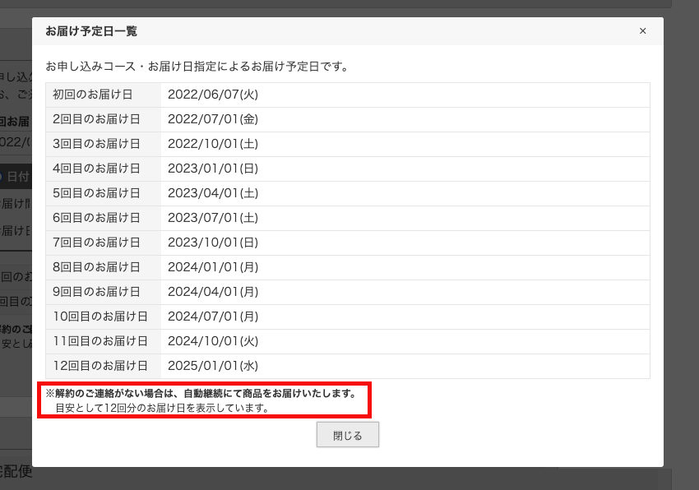Click the 閉じる button

pyautogui.click(x=348, y=435)
